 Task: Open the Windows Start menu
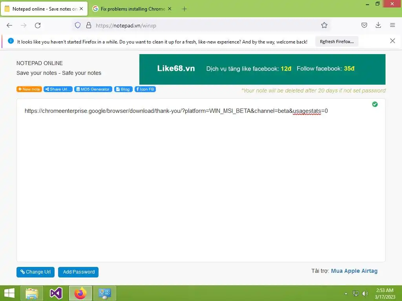coord(9,293)
